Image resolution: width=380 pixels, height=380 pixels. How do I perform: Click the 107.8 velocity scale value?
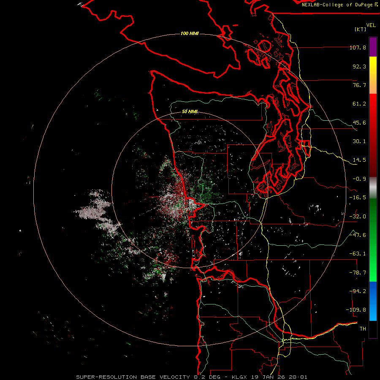click(358, 47)
